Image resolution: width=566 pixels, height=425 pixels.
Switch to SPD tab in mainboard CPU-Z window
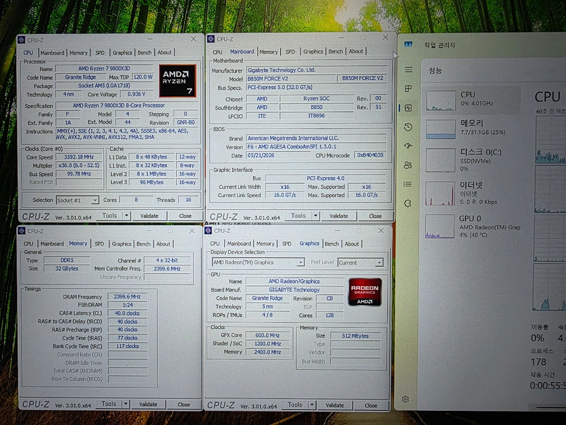coord(290,52)
